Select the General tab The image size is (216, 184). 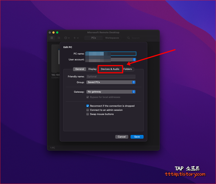[x=80, y=69]
